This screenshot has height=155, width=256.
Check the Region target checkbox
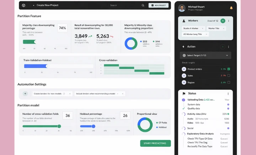click(x=229, y=82)
